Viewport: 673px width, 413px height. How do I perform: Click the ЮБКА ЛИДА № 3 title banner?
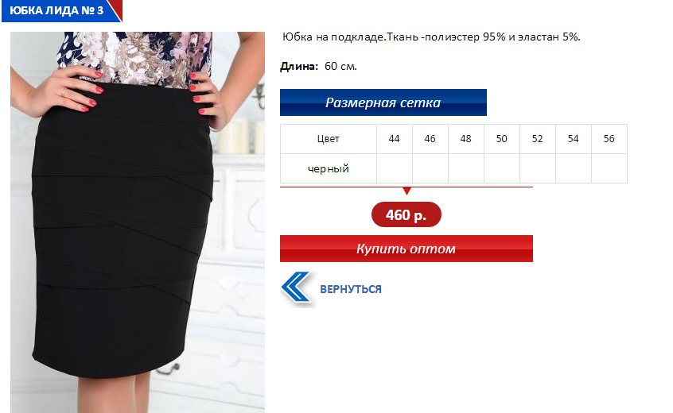[x=62, y=10]
